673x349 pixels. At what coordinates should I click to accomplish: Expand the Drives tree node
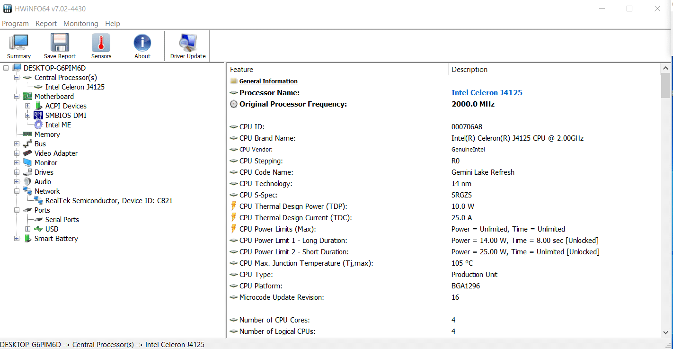coord(17,172)
